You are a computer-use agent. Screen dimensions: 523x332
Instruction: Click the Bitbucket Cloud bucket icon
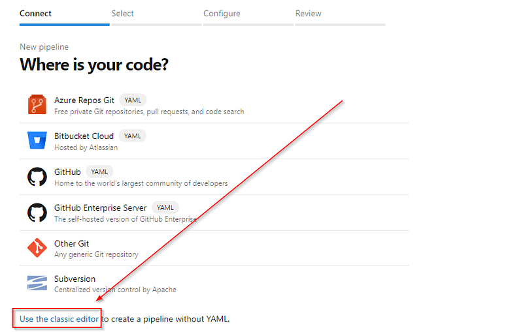pos(37,140)
